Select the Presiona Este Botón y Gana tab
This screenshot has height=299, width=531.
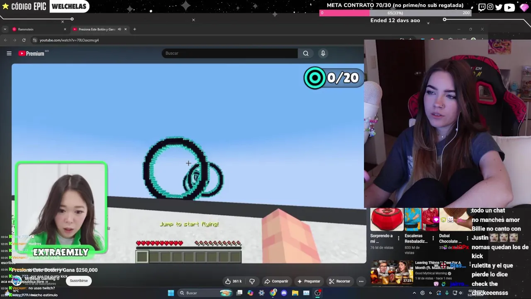pos(97,29)
